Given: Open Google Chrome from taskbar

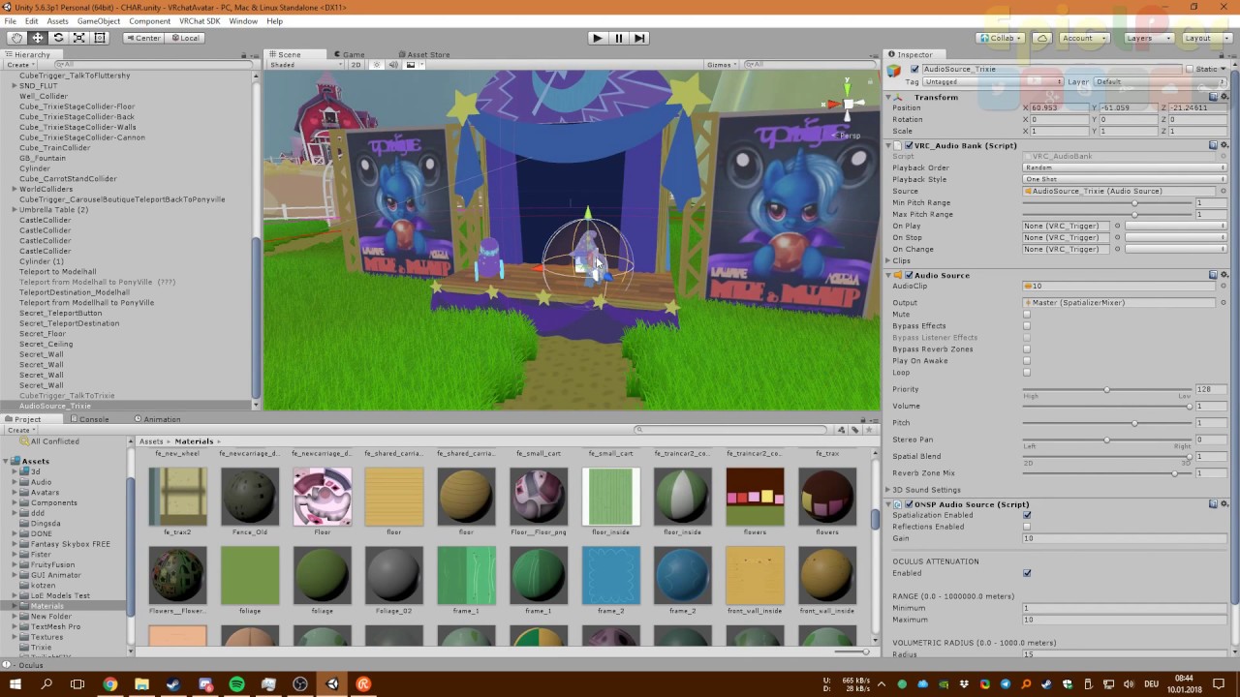Looking at the screenshot, I should click(x=109, y=684).
